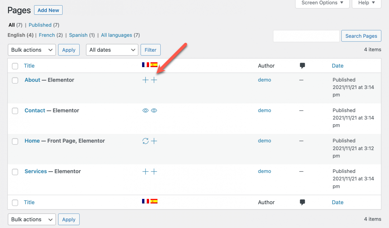
Task: Check the About page checkbox
Action: (15, 80)
